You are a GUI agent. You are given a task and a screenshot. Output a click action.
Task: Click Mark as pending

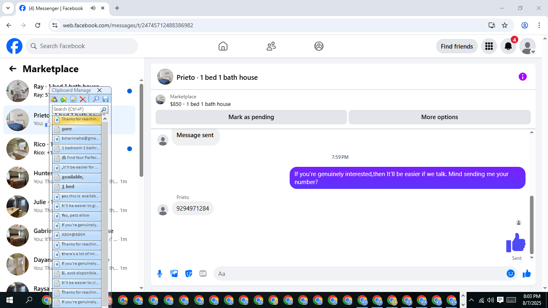pyautogui.click(x=251, y=117)
